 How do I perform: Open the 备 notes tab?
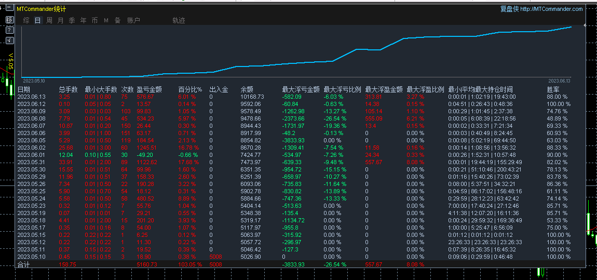[118, 21]
